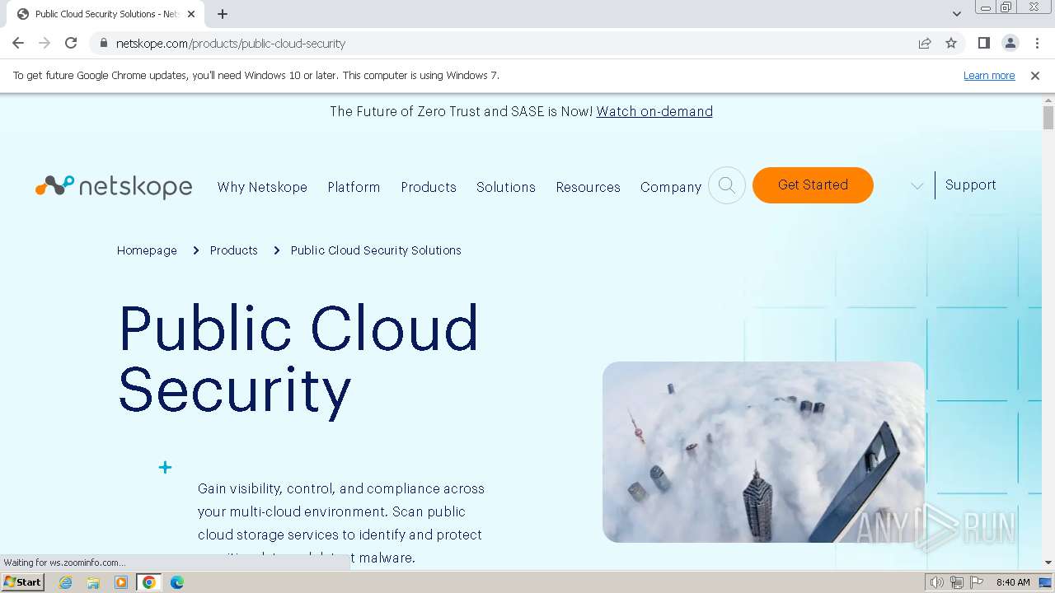
Task: Open tab search chevron
Action: tap(956, 14)
